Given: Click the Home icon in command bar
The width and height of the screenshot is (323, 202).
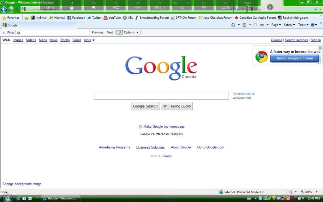Looking at the screenshot, I should pos(233,25).
